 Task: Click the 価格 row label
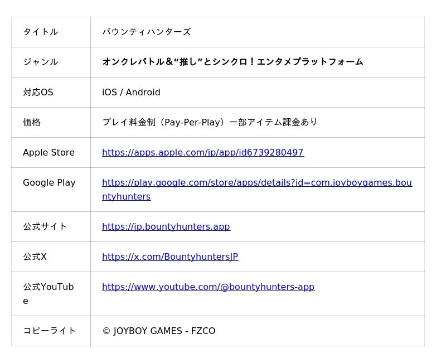(x=32, y=122)
